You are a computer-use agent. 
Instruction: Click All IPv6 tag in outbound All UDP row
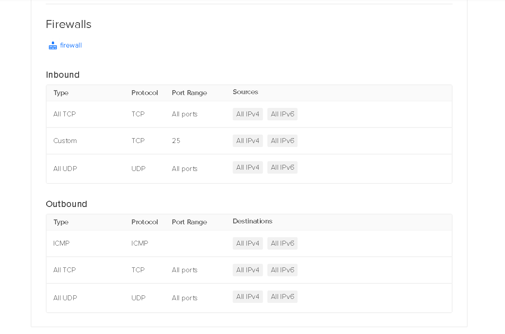282,297
